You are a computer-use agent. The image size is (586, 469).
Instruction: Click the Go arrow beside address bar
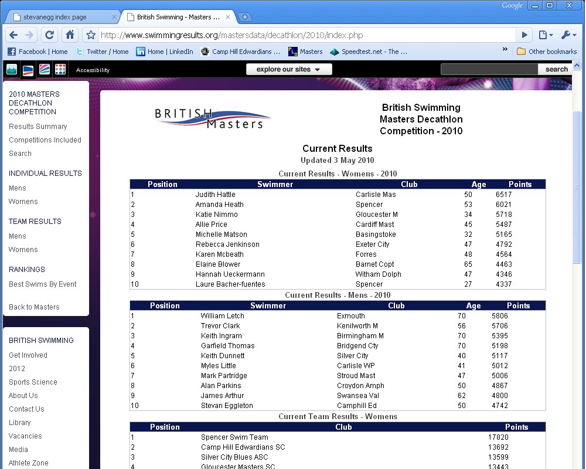coord(525,35)
